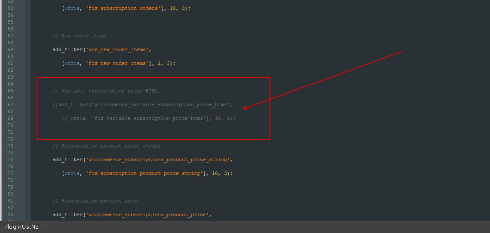490x233 pixels.
Task: Click 'woocommerce_subscriptions_product_price_string' string
Action: [158, 159]
